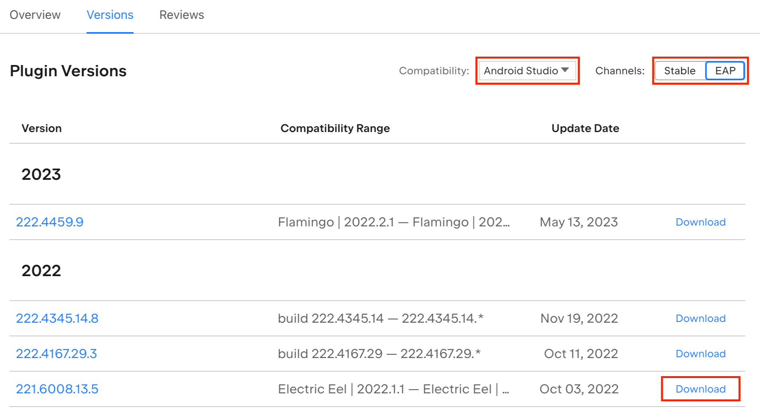Click the Electric Eel compatibility range text
The height and width of the screenshot is (409, 760).
pos(394,389)
